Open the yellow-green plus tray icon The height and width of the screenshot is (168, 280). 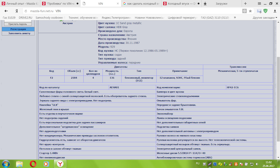tap(220, 164)
